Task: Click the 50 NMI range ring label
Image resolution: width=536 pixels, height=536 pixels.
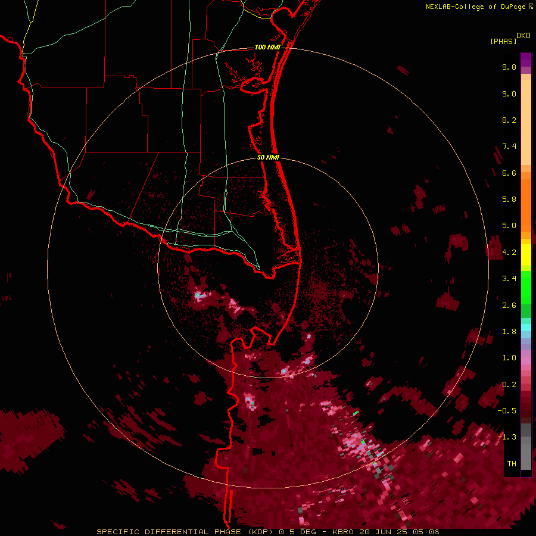Action: 268,157
